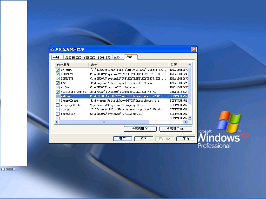
Task: Open help with the 帮助 button
Action: 186,139
